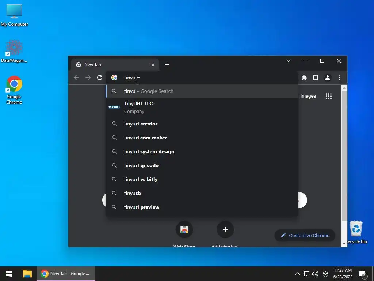Click the Customize Chrome button
Screen dimensions: 374x281
click(x=305, y=235)
